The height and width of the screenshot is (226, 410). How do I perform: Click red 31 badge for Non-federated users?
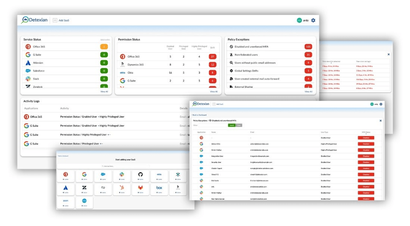click(308, 55)
